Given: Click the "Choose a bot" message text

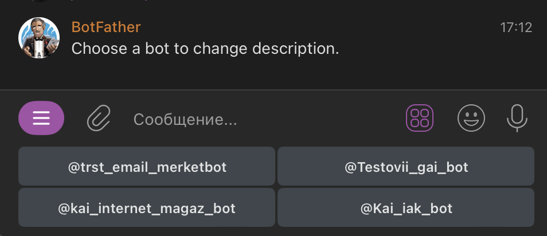Looking at the screenshot, I should [x=205, y=49].
